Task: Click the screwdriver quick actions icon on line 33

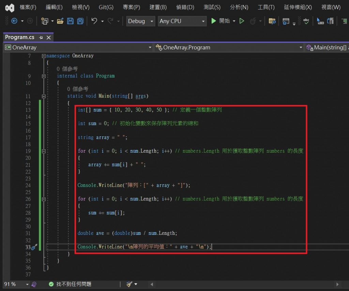Action: [34, 247]
